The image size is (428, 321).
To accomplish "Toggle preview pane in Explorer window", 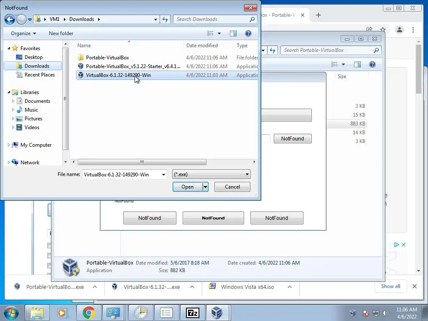I will click(x=357, y=64).
